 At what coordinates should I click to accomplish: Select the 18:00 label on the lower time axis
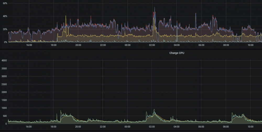click(53, 127)
